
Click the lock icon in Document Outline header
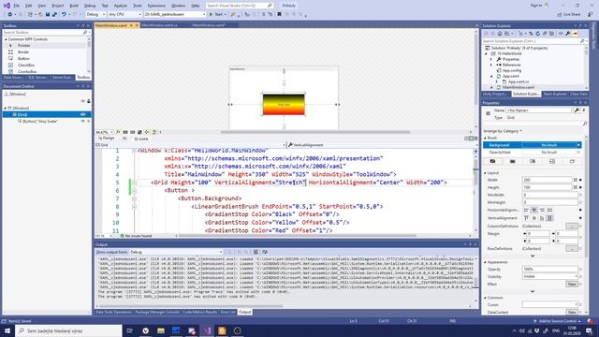click(x=89, y=101)
